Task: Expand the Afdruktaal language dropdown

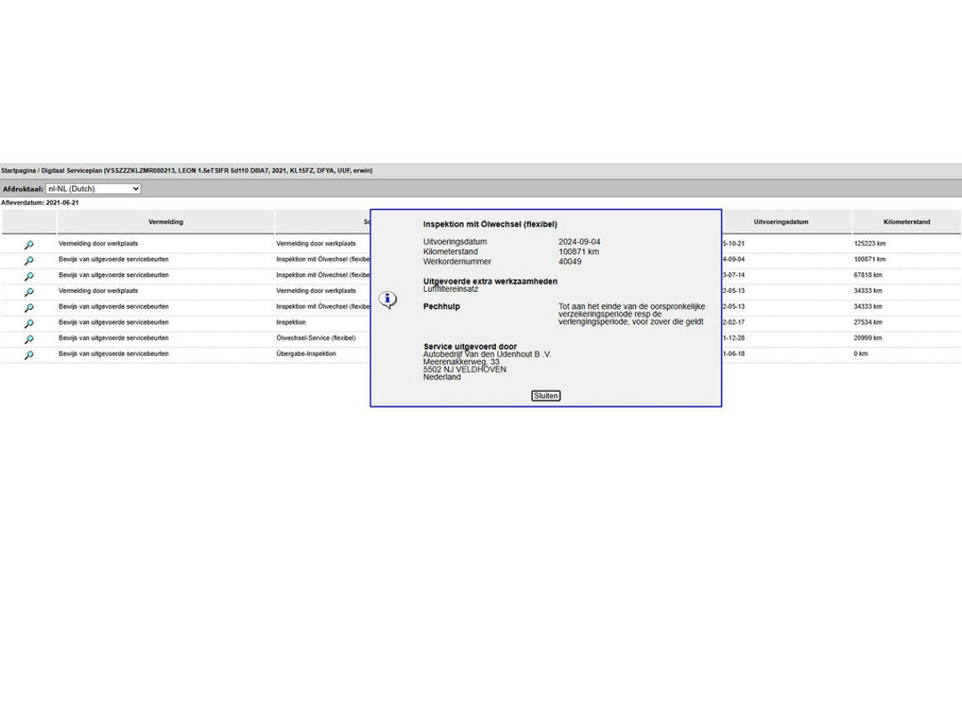Action: [93, 189]
